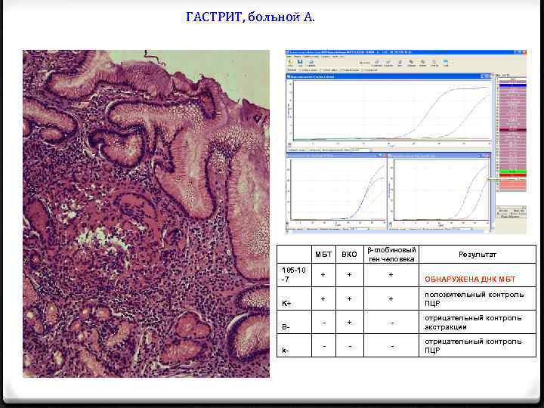Select the dark maroon sample row in the well list
Viewport: 544px width, 408px height.
(x=513, y=130)
